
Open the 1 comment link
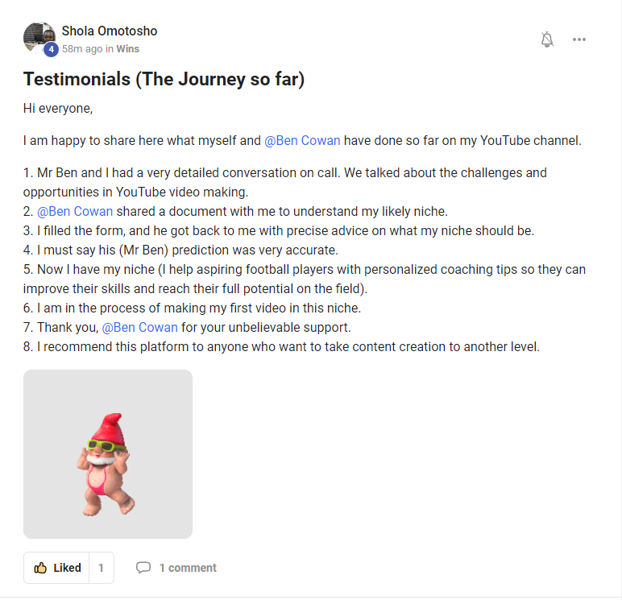tap(187, 568)
